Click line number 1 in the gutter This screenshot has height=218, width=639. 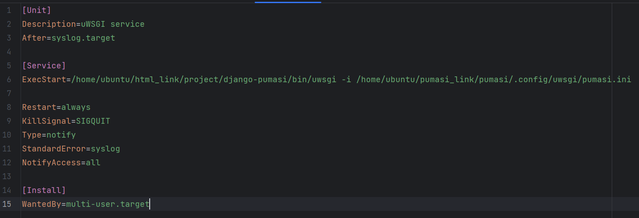click(x=9, y=10)
